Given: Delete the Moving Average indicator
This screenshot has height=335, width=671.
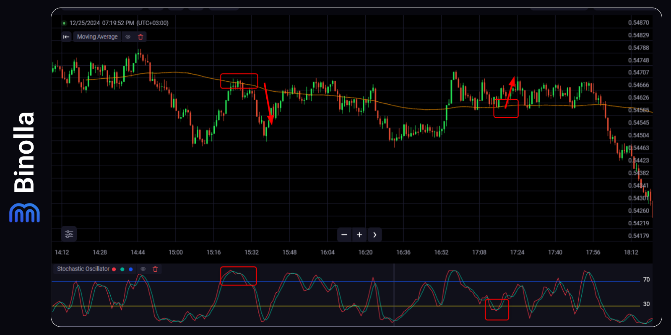Looking at the screenshot, I should coord(140,37).
